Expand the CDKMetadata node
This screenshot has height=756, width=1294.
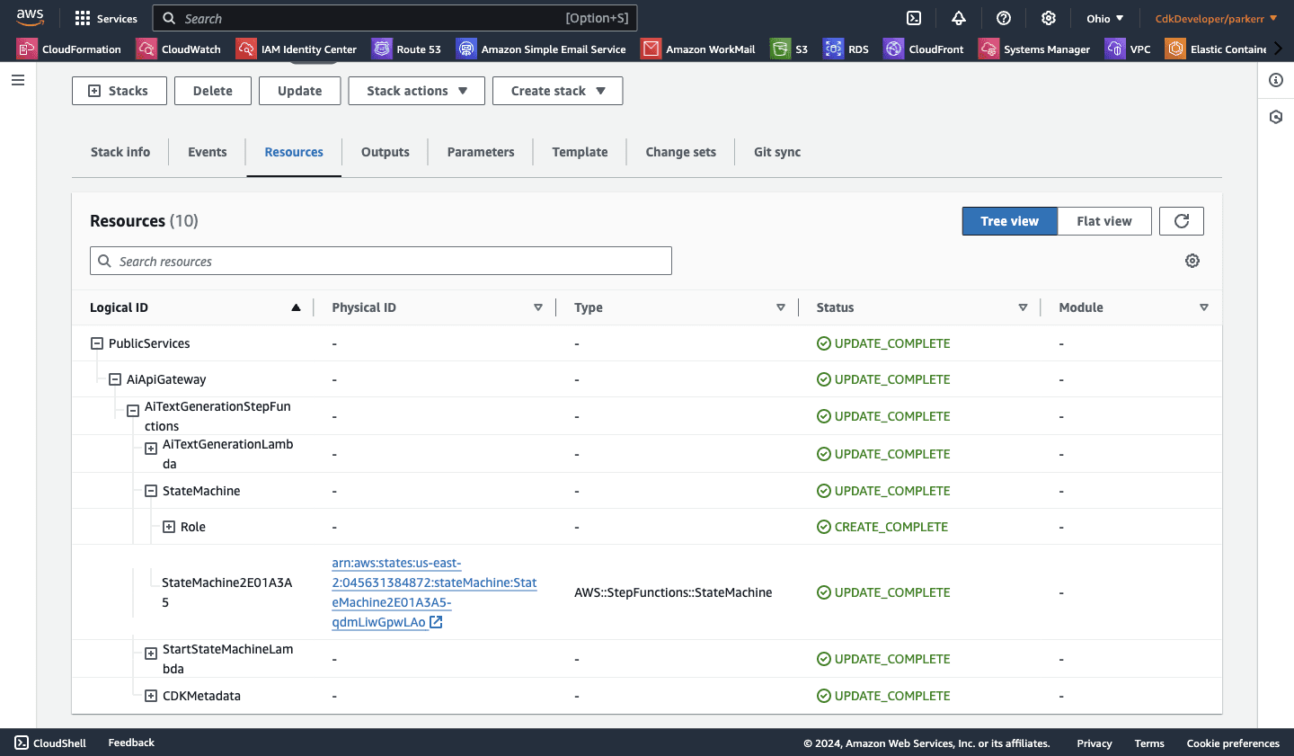coord(151,696)
